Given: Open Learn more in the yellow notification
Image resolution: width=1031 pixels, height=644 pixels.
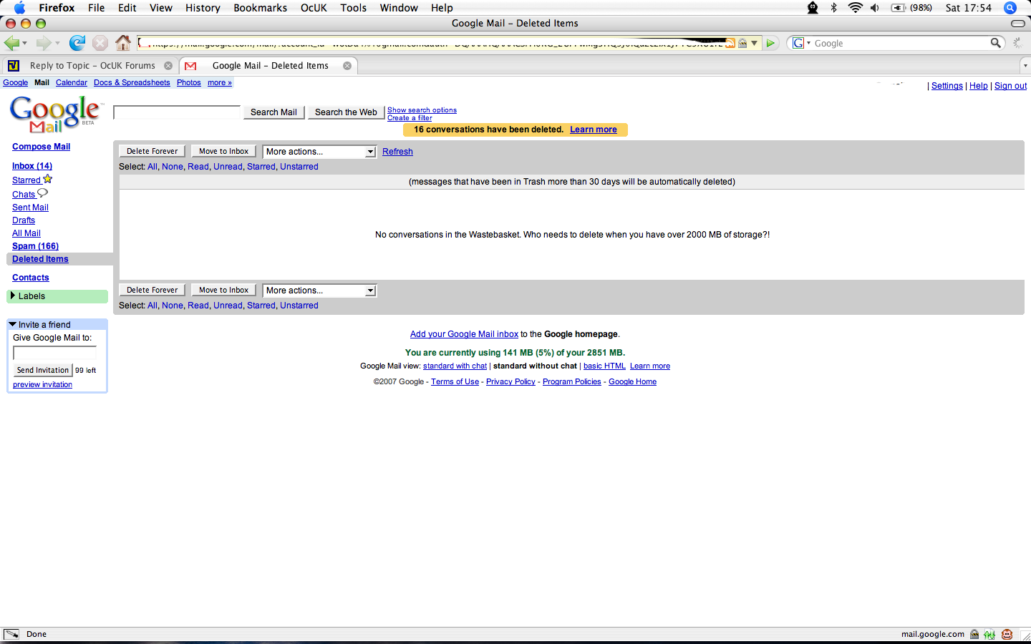Looking at the screenshot, I should (x=593, y=130).
